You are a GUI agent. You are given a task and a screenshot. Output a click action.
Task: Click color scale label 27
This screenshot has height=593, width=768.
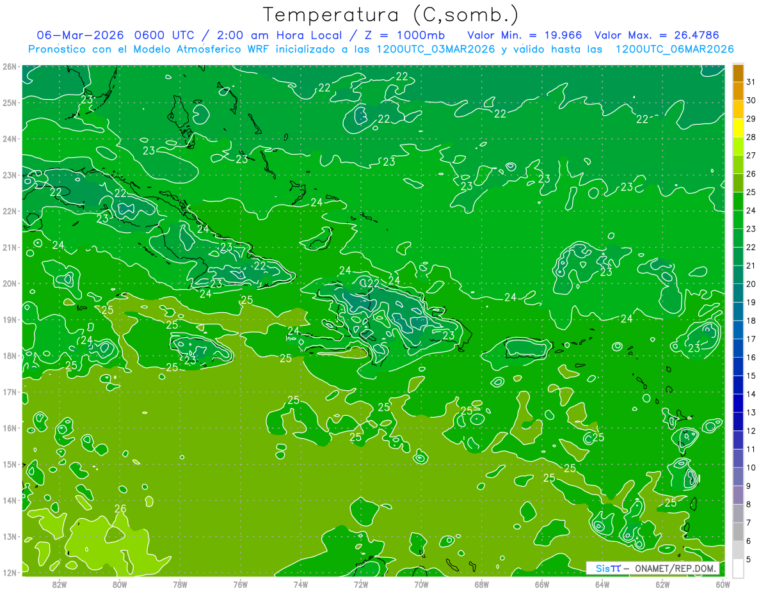tap(751, 155)
